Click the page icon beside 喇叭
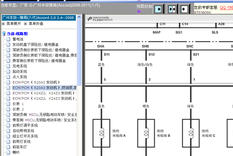The width and height of the screenshot is (233, 156). click(x=8, y=152)
